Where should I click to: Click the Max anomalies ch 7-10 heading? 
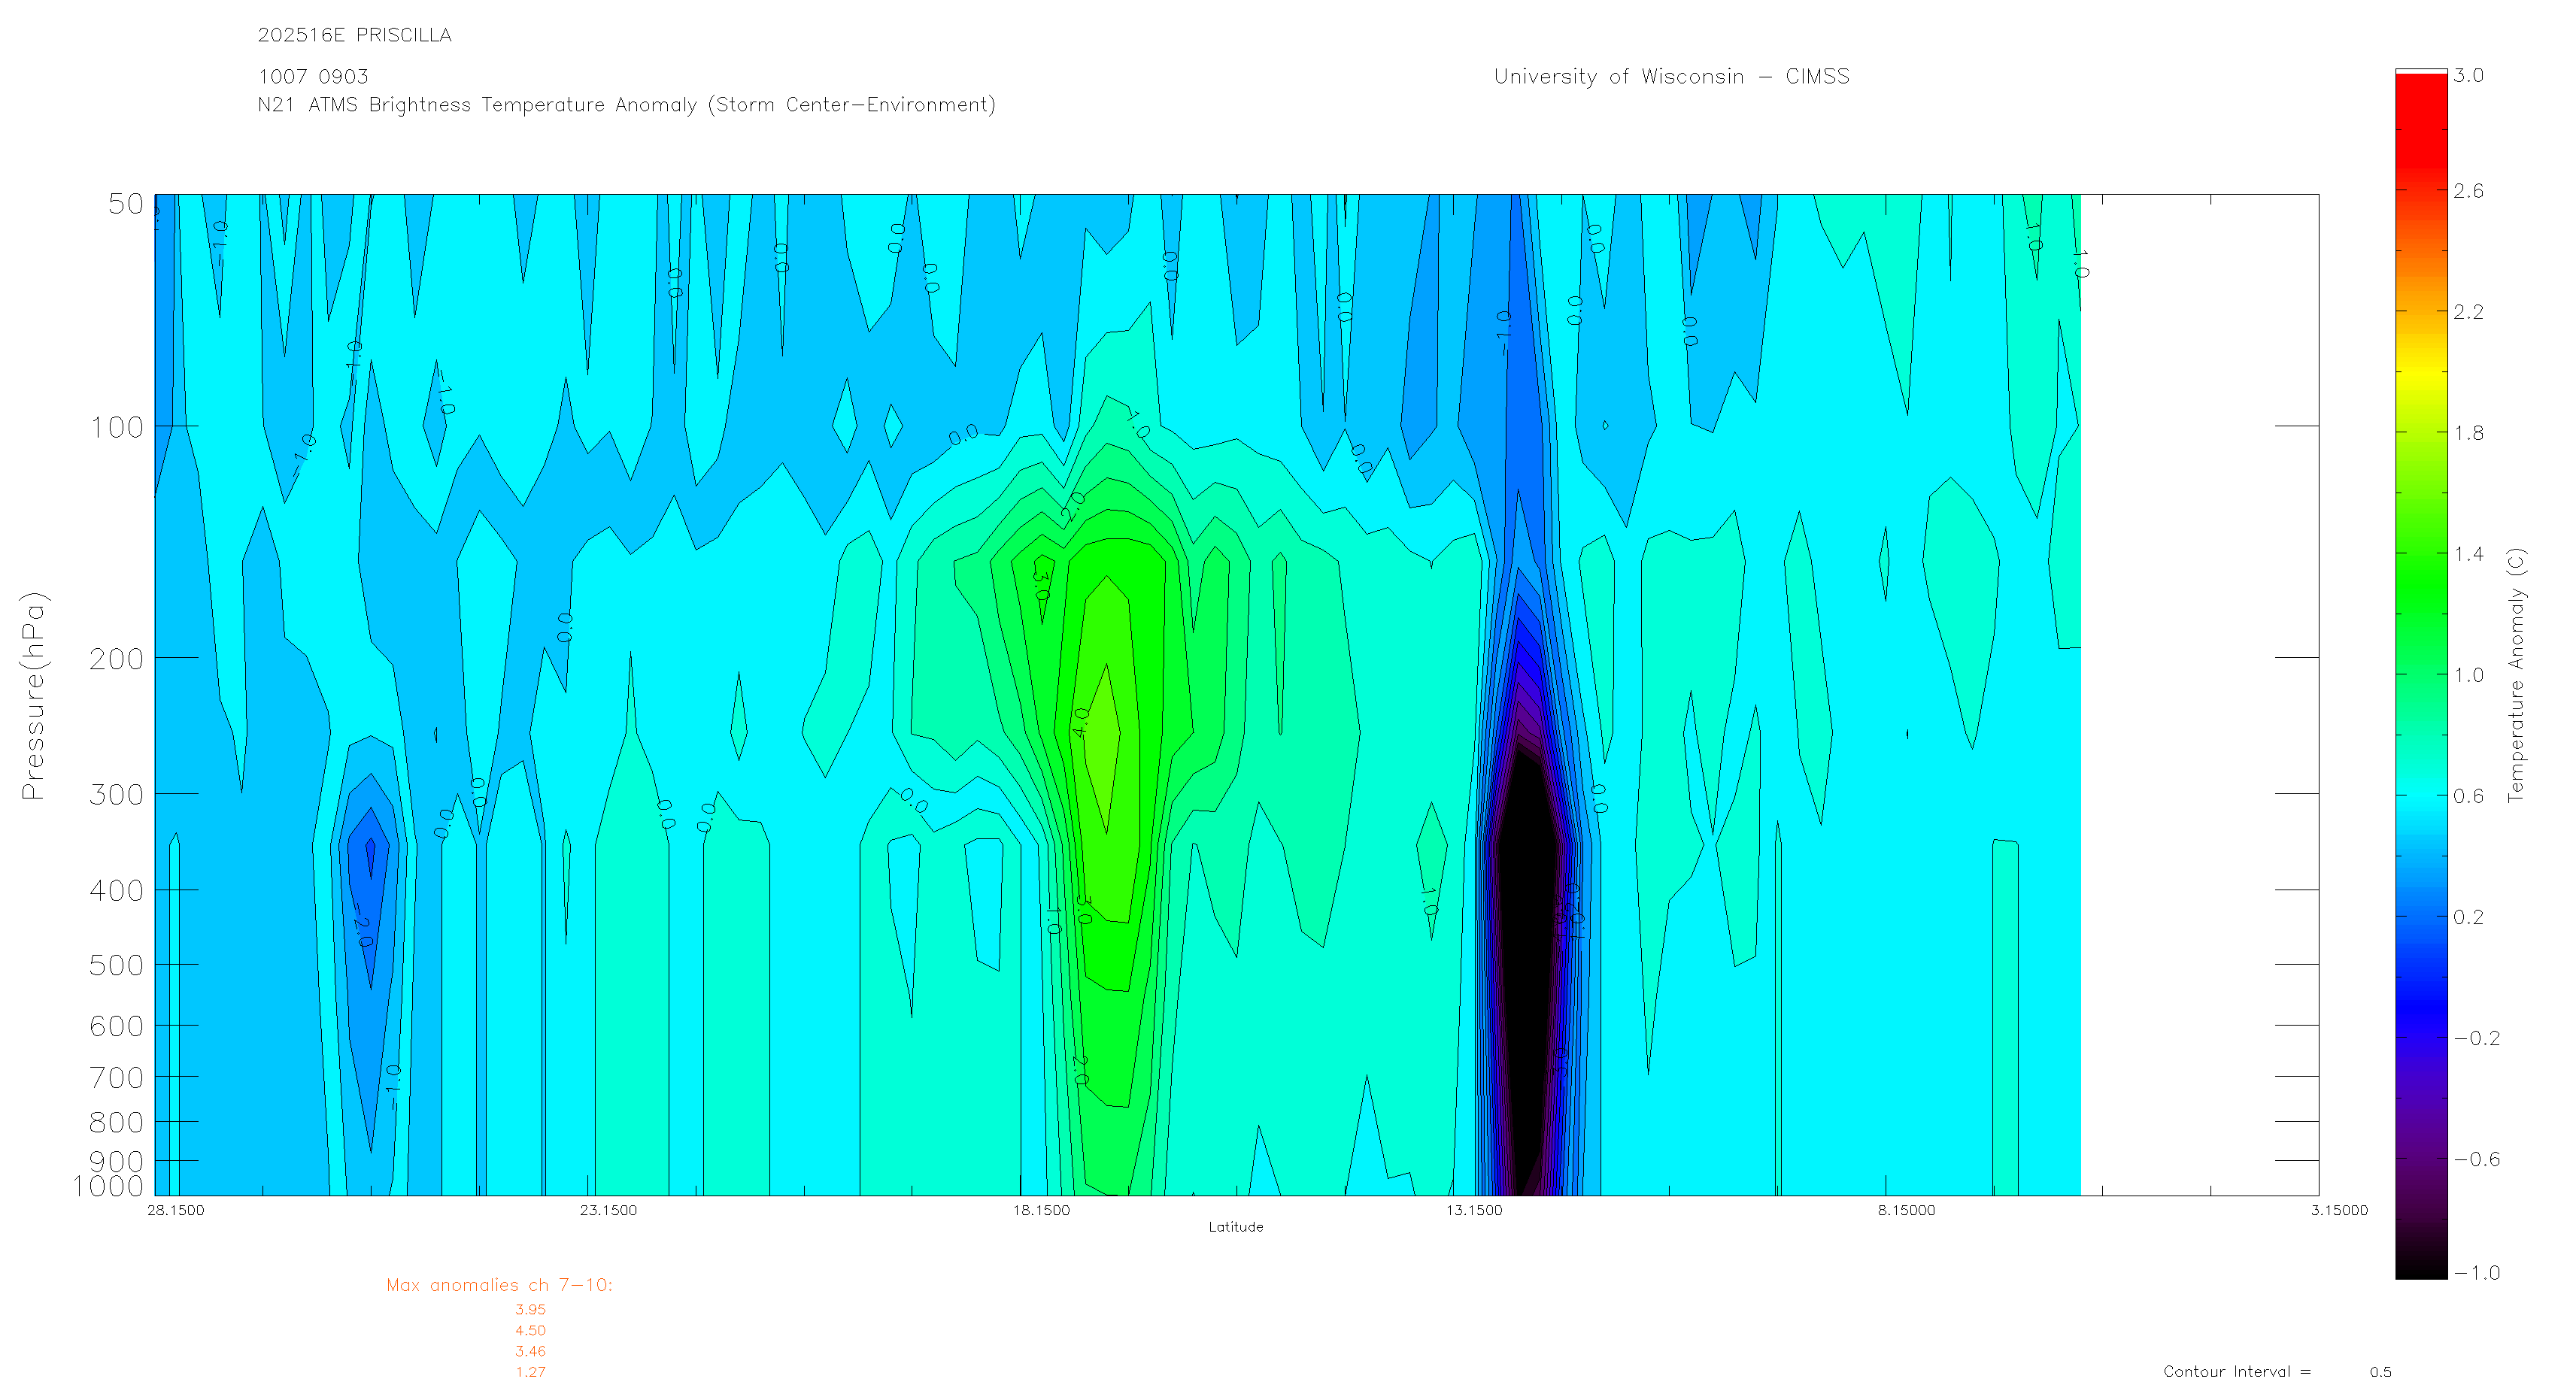(x=499, y=1285)
